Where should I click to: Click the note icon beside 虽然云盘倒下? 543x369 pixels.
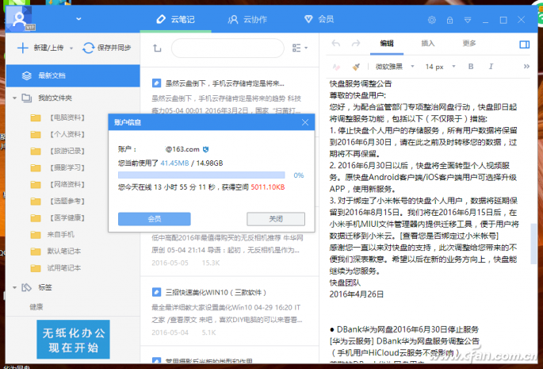click(156, 83)
